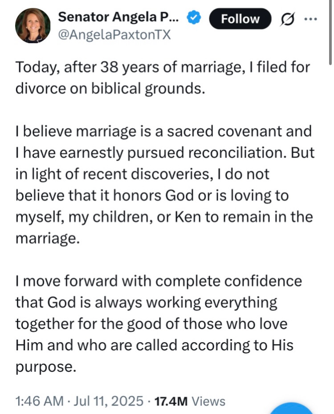Open the Grok slashed-circle icon
334x414 pixels.
tap(288, 19)
